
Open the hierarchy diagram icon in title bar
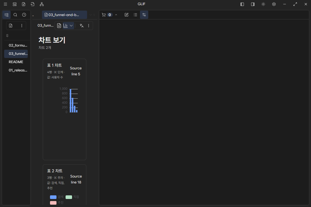(42, 4)
